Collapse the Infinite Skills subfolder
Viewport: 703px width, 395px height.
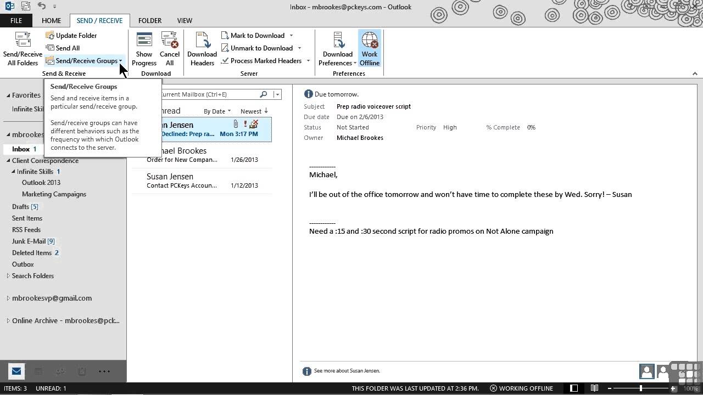click(13, 172)
